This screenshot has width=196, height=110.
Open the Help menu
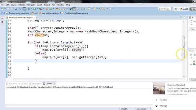click(x=68, y=5)
